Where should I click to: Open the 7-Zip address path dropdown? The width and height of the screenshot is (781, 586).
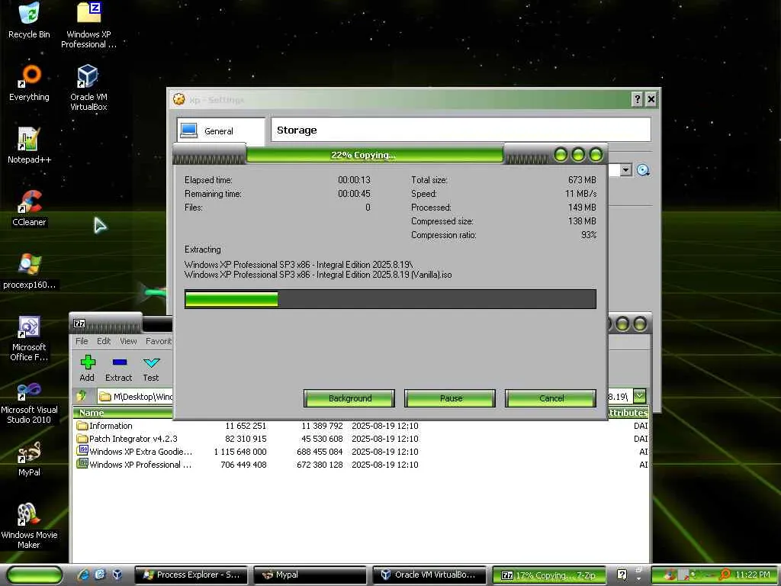(640, 396)
